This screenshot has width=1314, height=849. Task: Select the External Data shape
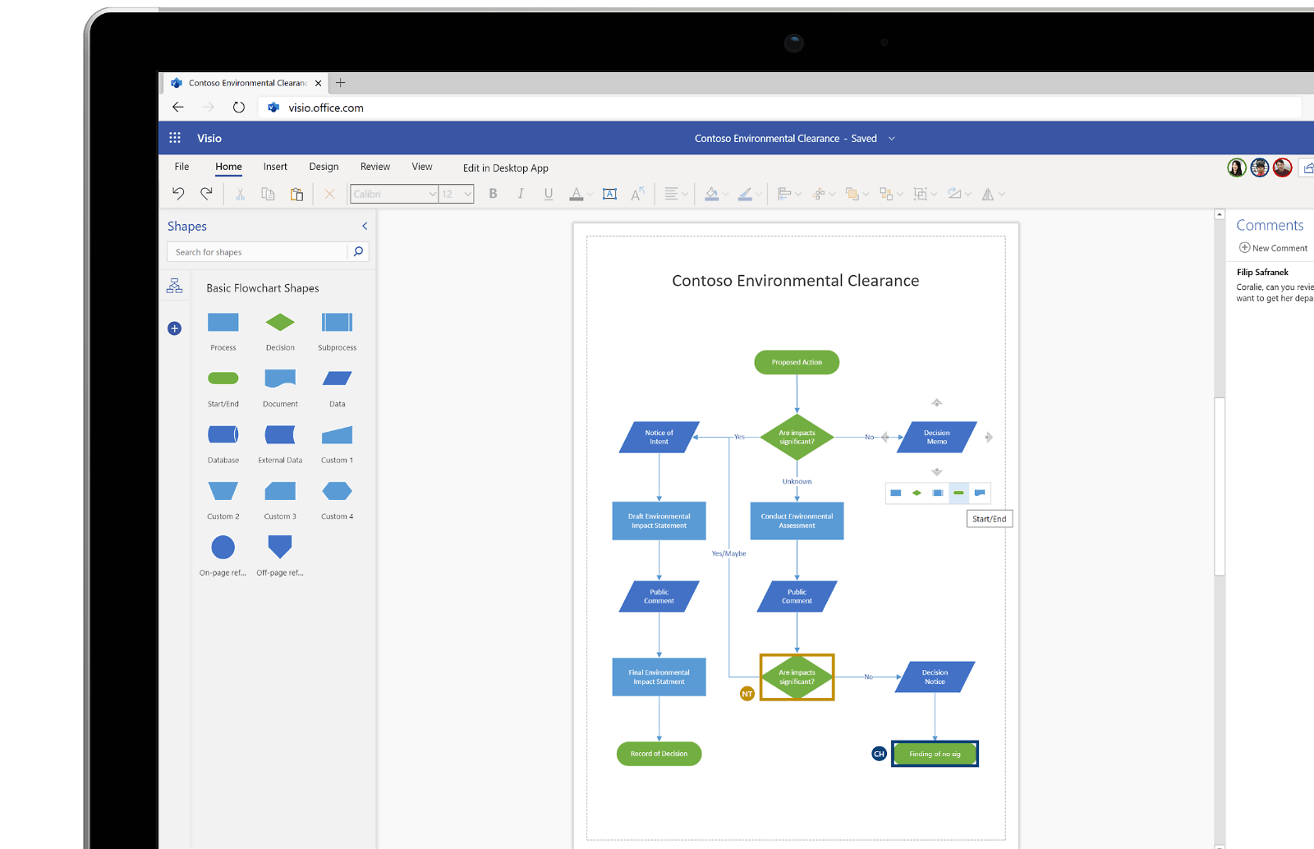(279, 435)
